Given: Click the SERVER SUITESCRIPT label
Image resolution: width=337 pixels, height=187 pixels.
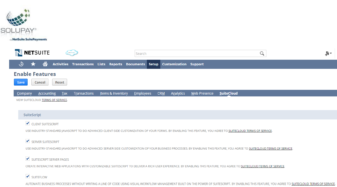Looking at the screenshot, I should tap(45, 142).
